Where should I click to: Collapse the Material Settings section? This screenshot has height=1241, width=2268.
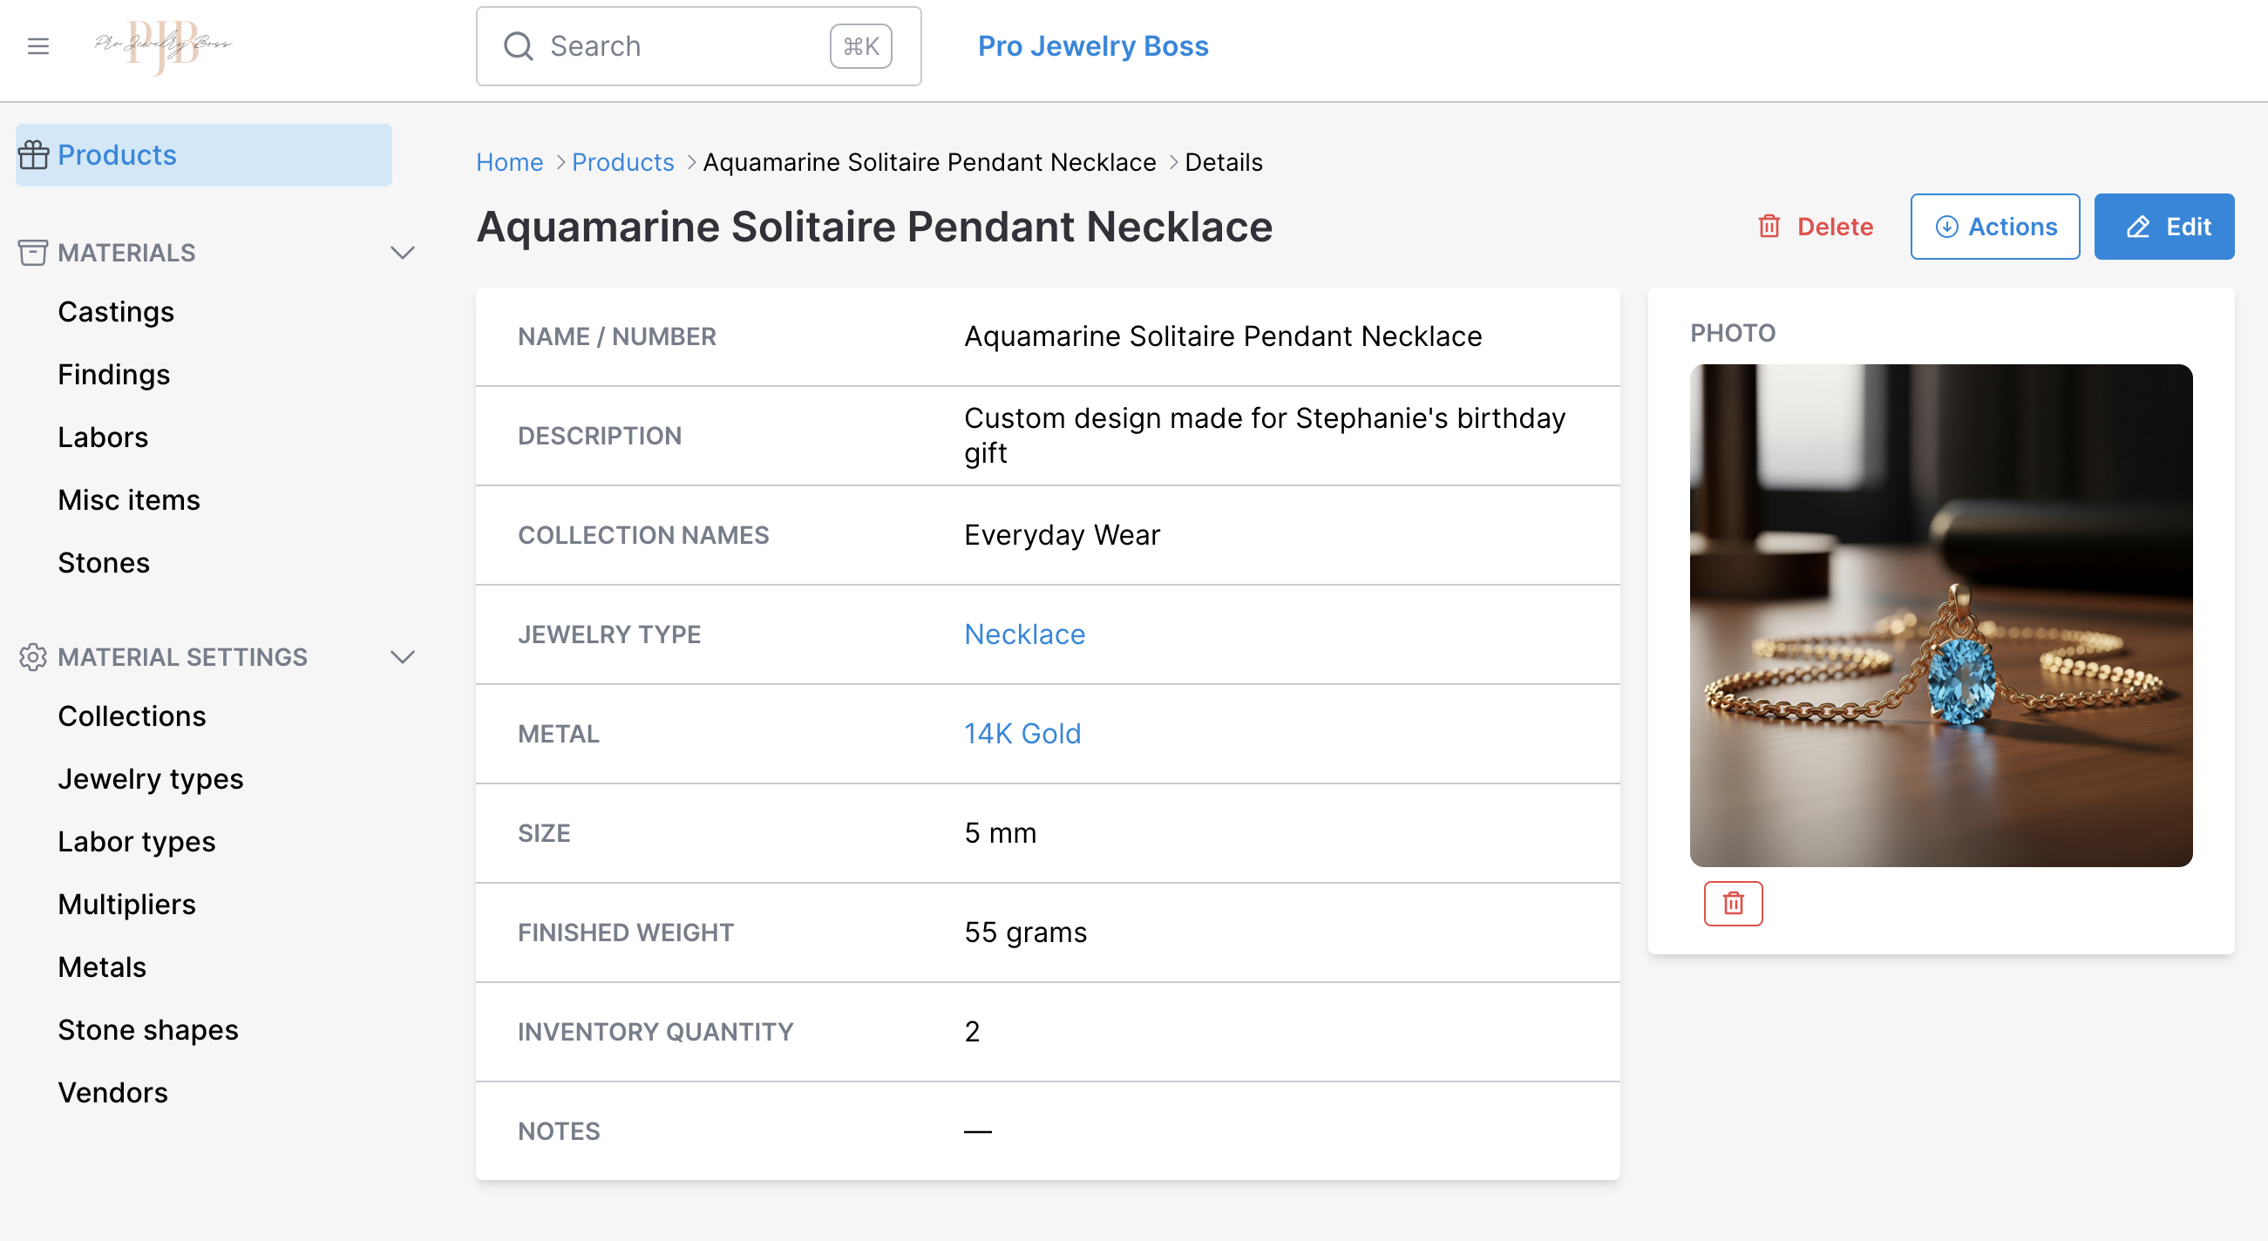(x=404, y=656)
